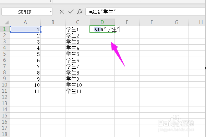Select row 12 header
206x137 pixels.
[5, 97]
